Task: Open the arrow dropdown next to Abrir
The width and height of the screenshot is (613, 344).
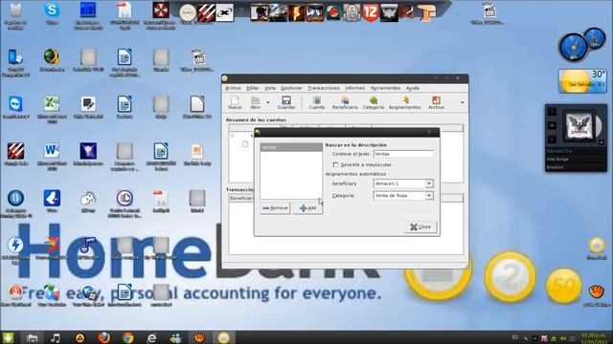Action: pos(268,102)
